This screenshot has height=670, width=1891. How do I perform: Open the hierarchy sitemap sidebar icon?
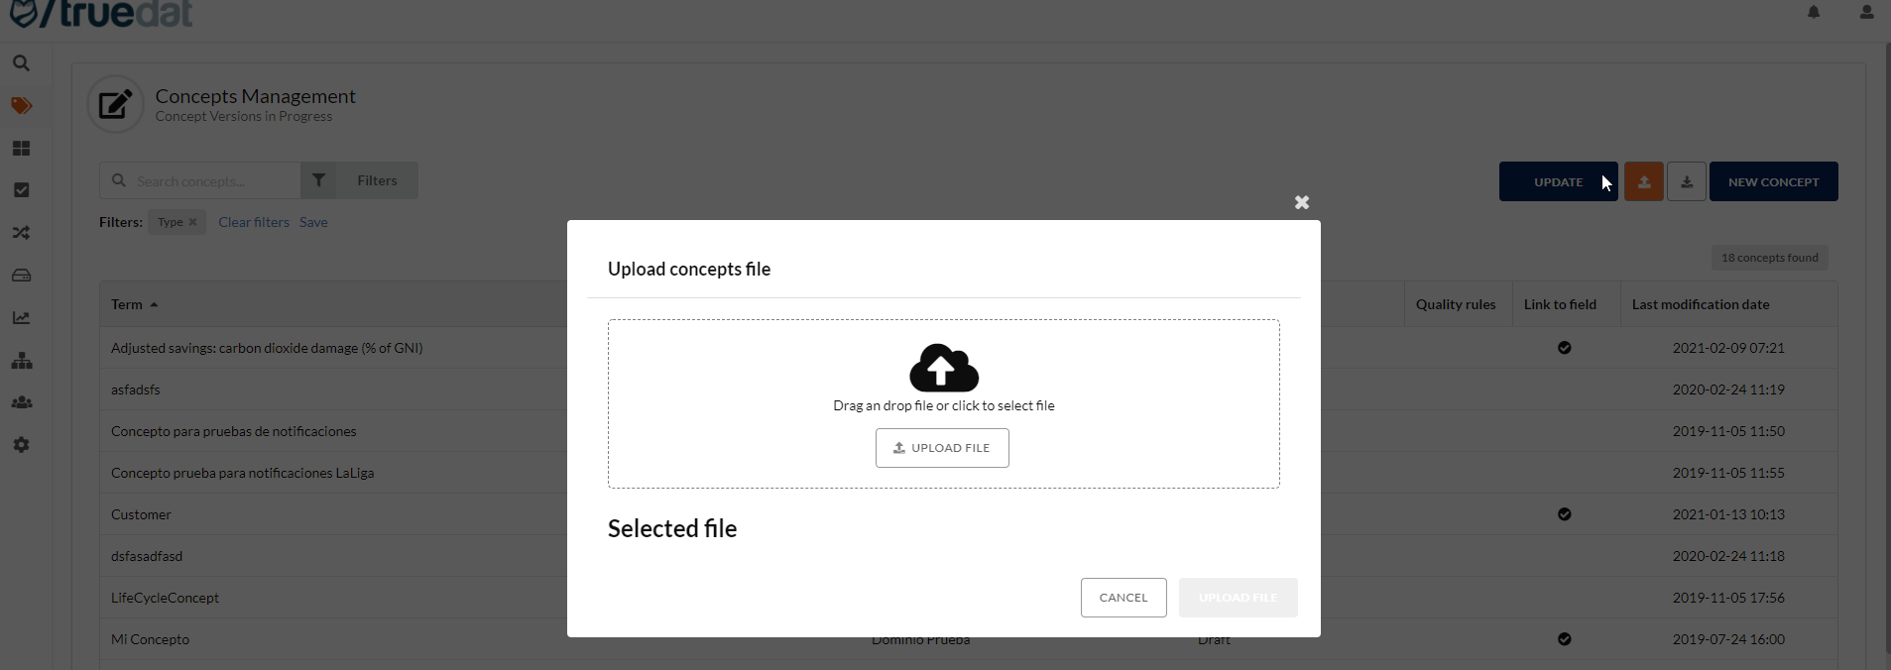[21, 361]
